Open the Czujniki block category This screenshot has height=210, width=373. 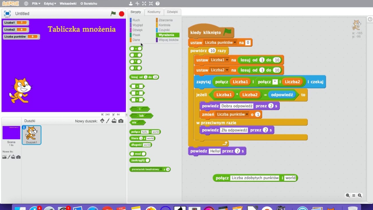tap(164, 30)
